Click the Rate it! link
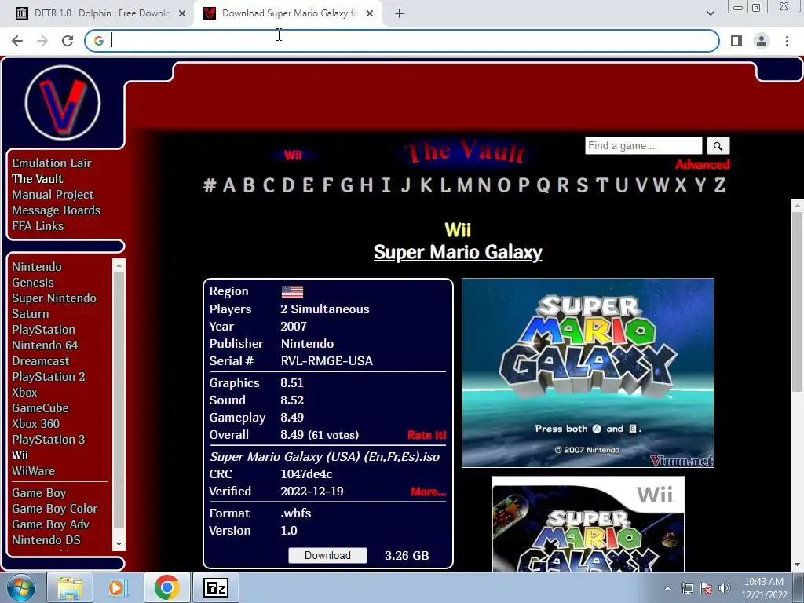Image resolution: width=804 pixels, height=603 pixels. pos(426,435)
